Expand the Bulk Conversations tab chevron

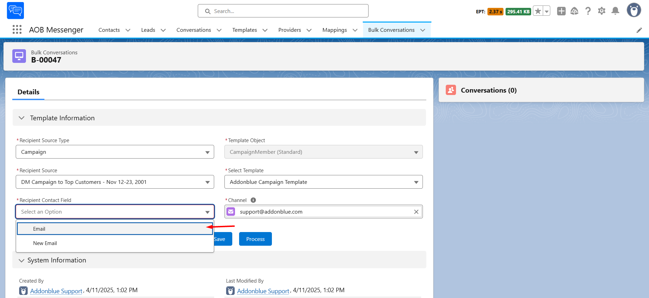[x=423, y=30]
